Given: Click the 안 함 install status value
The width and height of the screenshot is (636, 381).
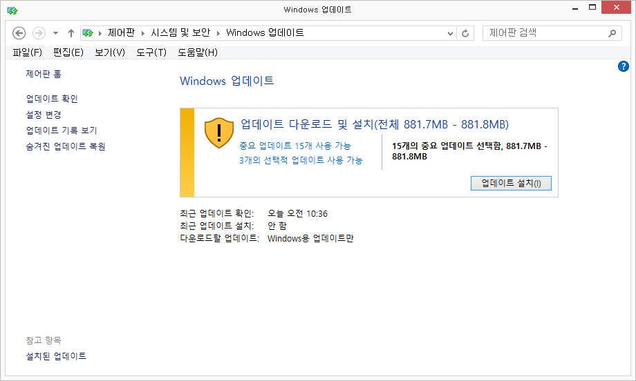Looking at the screenshot, I should (x=277, y=226).
